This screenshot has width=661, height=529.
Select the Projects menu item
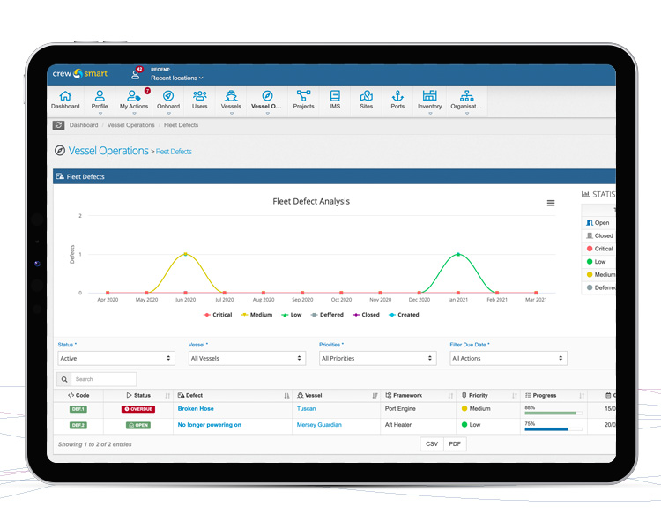click(303, 101)
